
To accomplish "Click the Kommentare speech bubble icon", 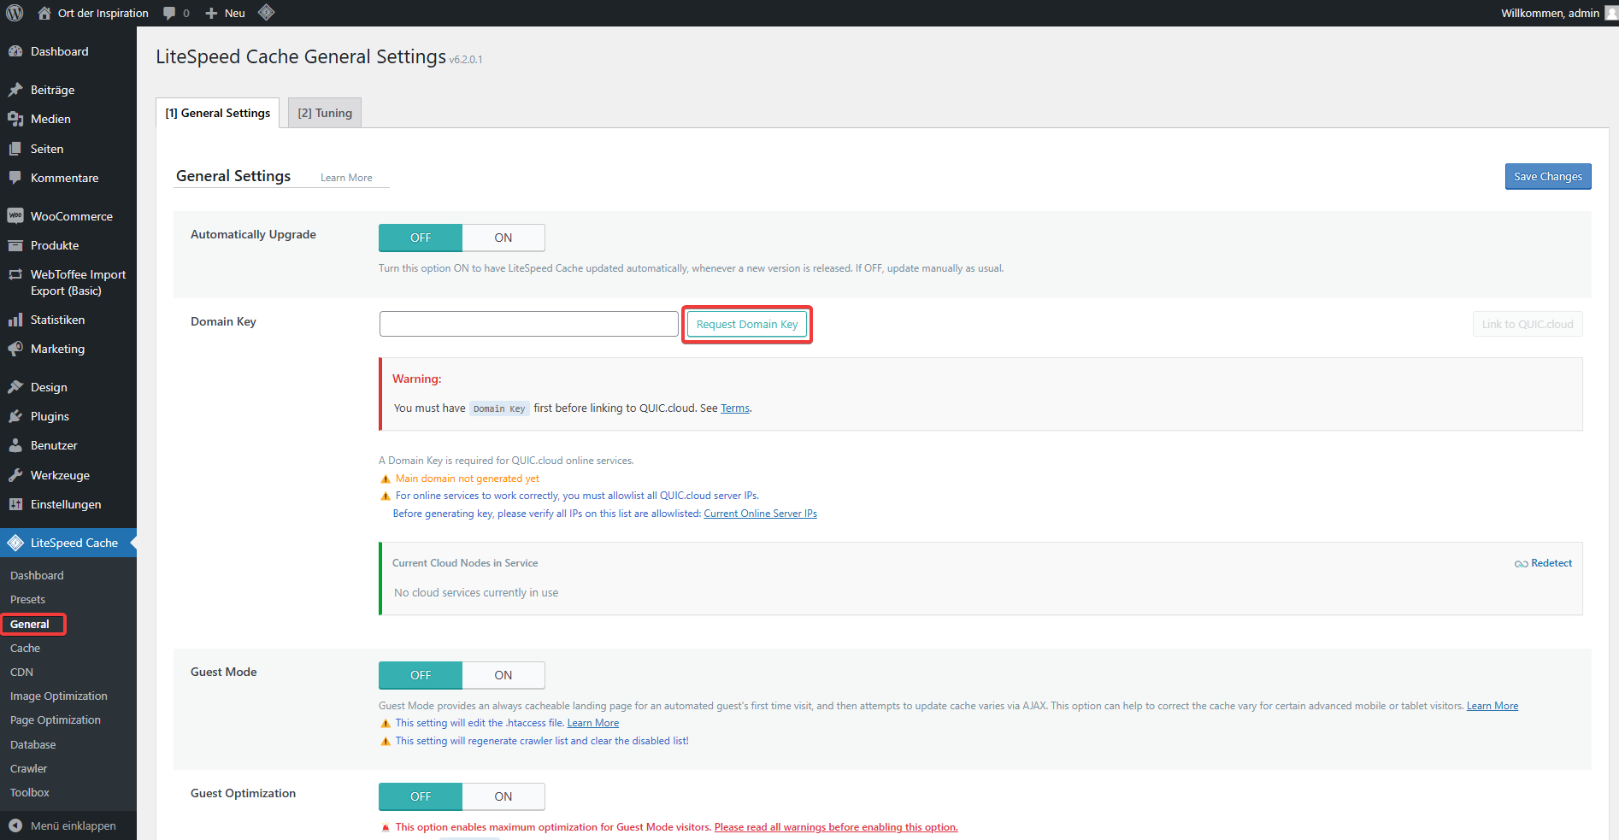I will click(15, 178).
